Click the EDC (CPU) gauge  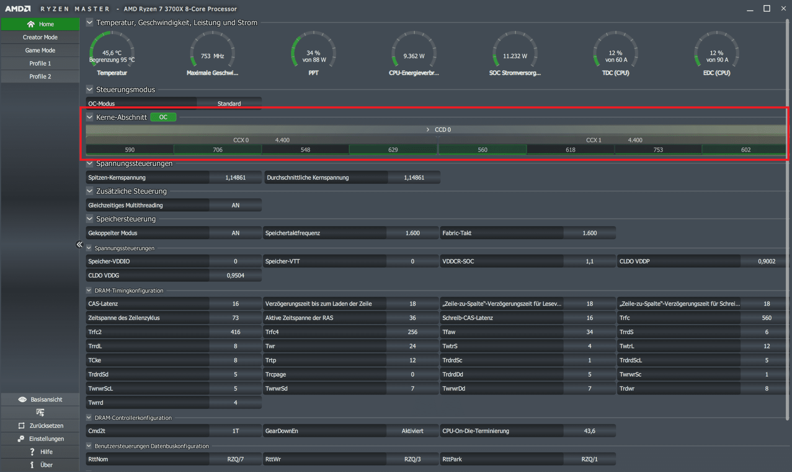point(717,53)
